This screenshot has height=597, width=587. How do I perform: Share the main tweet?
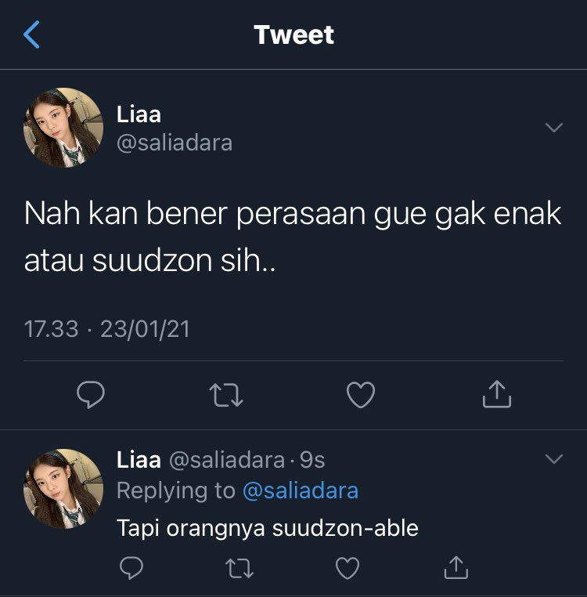pos(496,394)
